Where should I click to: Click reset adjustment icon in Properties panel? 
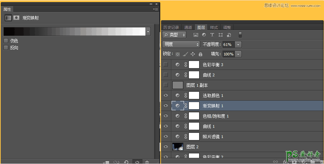click(x=126, y=162)
